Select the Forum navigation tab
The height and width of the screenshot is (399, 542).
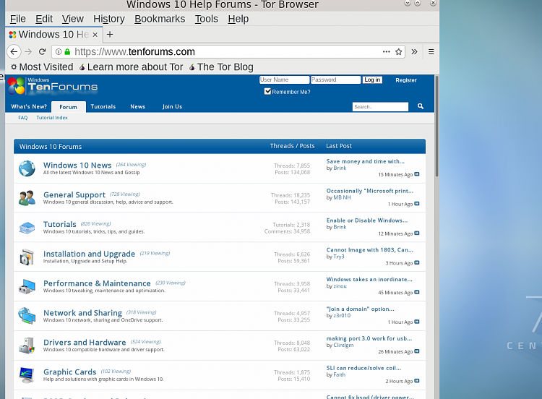69,107
